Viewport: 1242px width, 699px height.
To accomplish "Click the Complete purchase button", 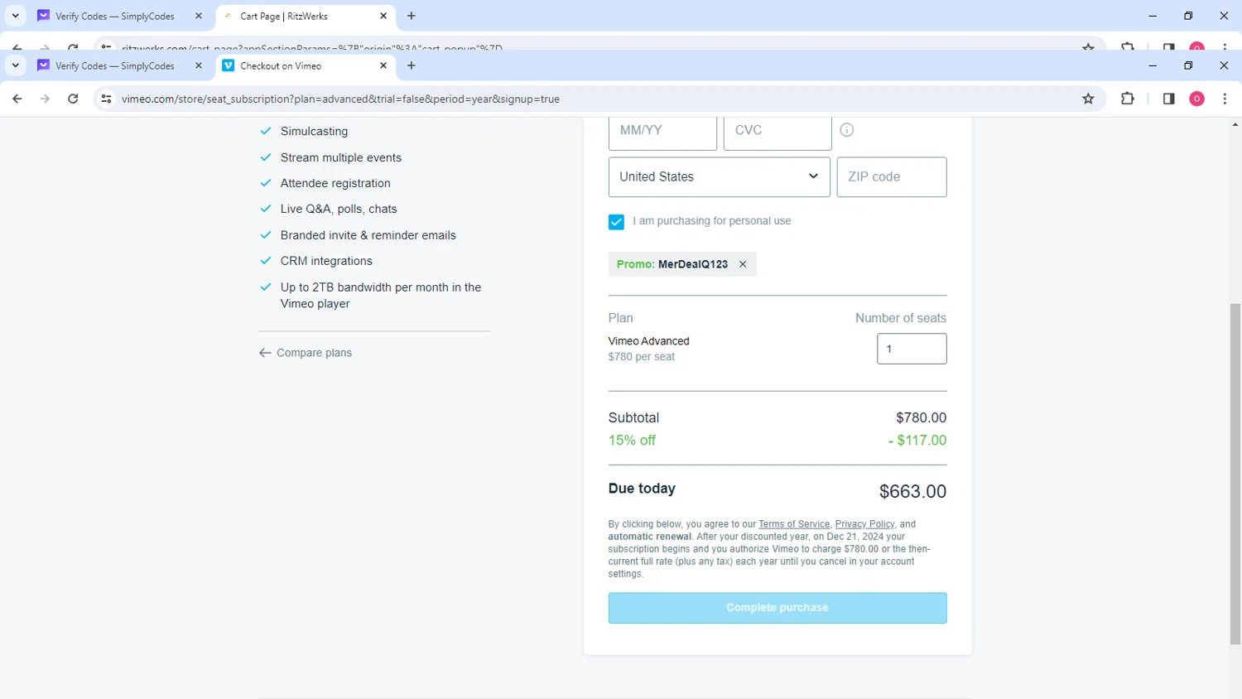I will click(777, 608).
